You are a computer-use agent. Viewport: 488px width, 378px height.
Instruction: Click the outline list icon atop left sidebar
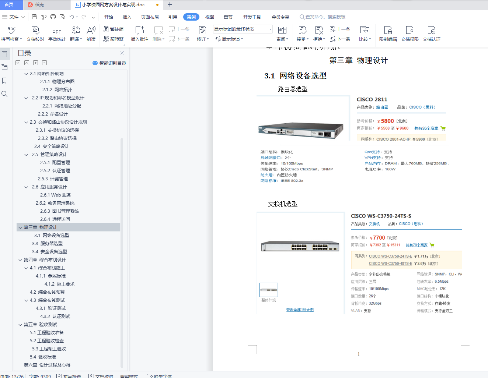(4, 54)
